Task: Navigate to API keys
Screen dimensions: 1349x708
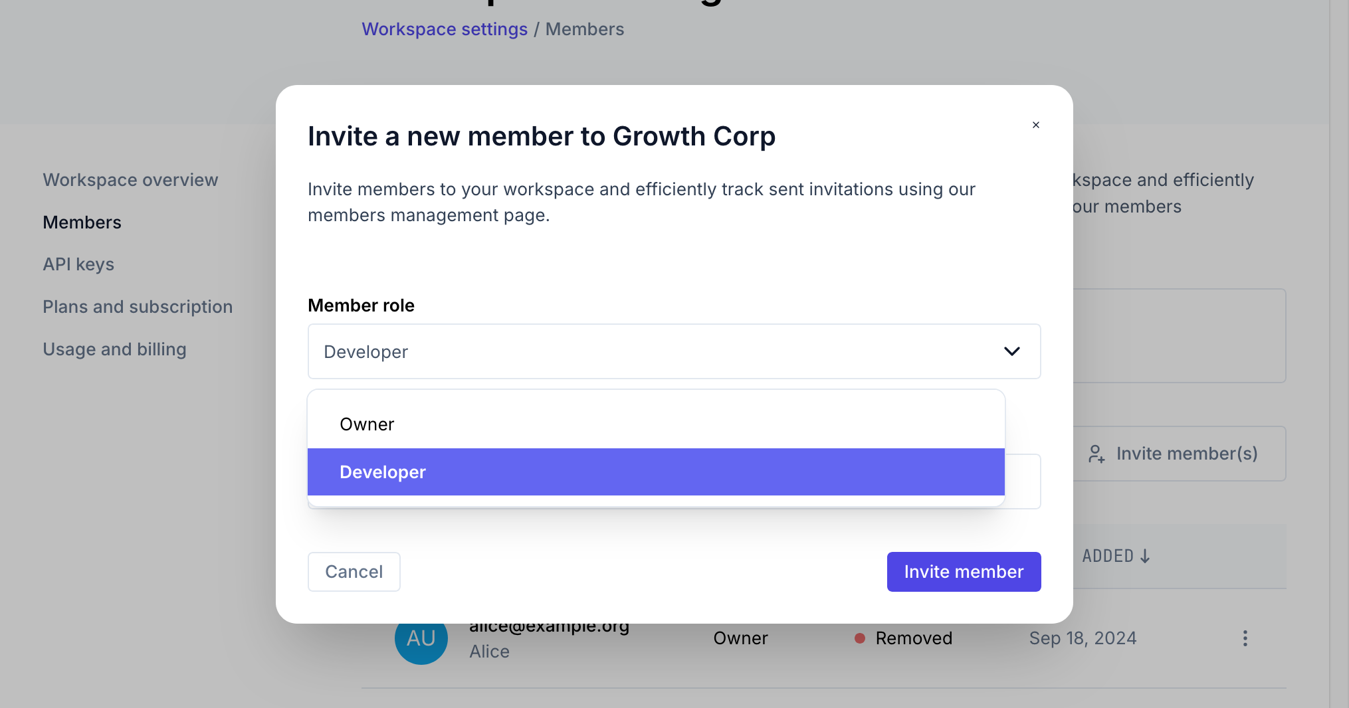Action: 78,264
